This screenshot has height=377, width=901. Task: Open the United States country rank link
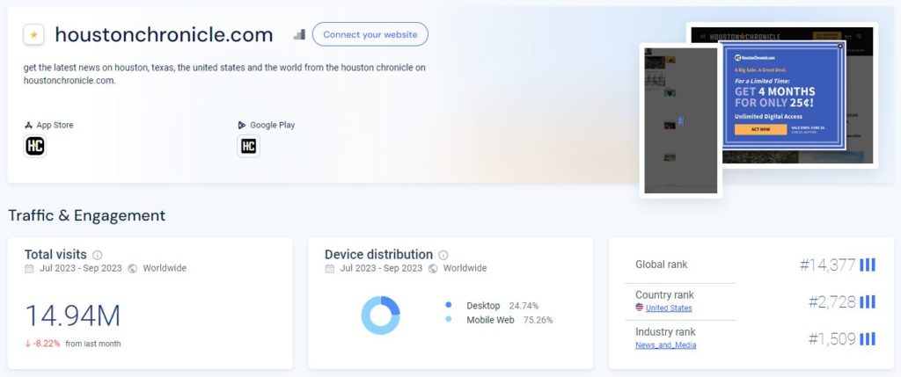click(x=669, y=308)
